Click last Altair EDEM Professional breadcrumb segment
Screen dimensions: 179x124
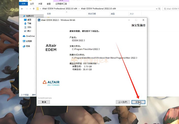click(x=98, y=9)
